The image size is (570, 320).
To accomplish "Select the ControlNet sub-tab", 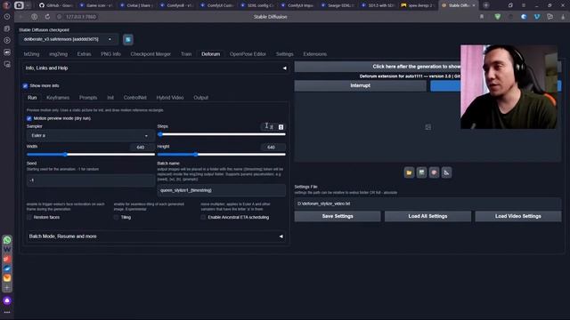I will 134,98.
